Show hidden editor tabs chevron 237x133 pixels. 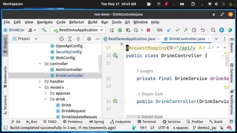216,39
